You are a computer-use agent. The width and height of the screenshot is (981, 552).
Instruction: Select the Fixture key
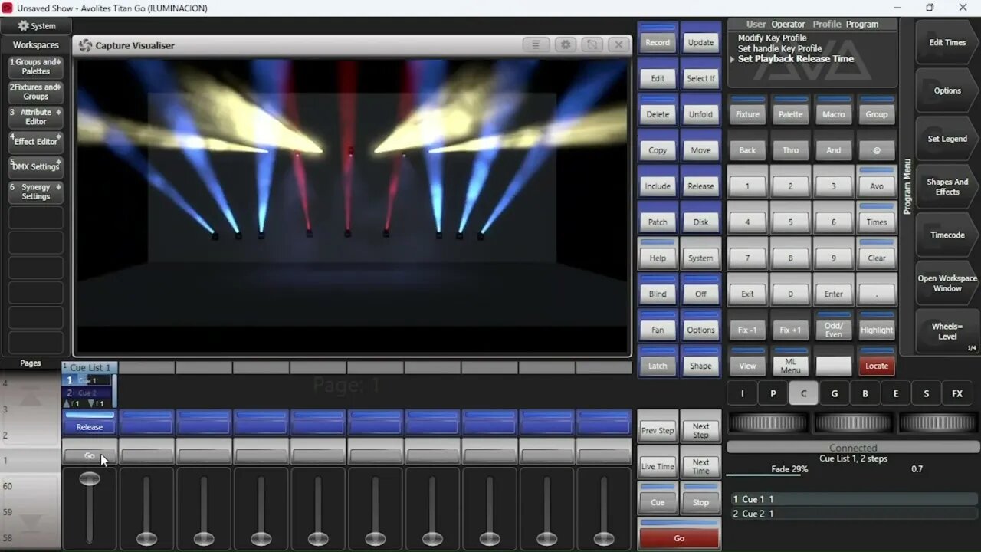(x=747, y=110)
